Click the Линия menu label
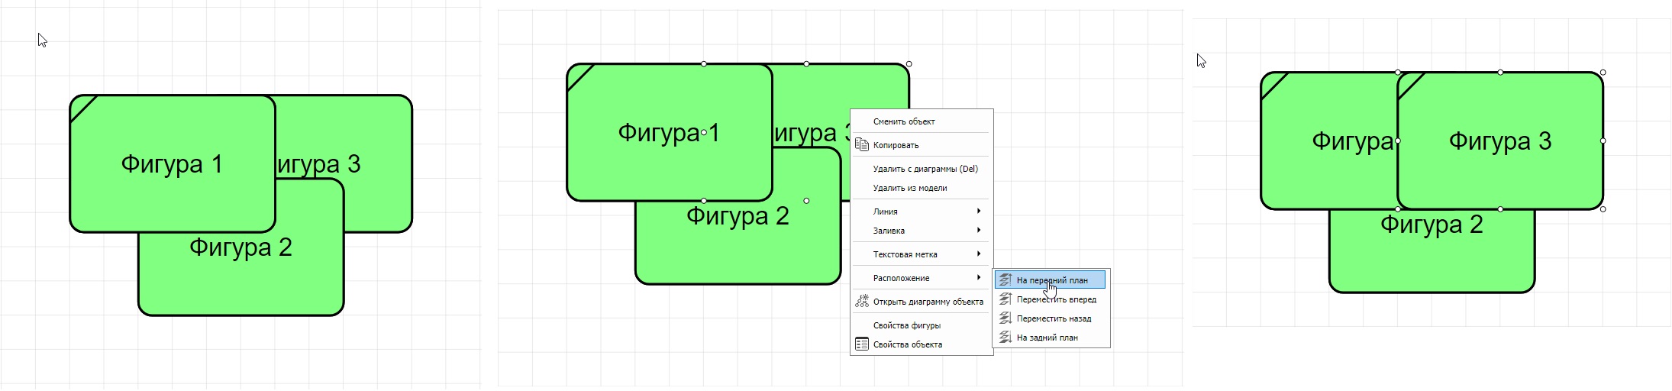The width and height of the screenshot is (1672, 391). tap(886, 212)
